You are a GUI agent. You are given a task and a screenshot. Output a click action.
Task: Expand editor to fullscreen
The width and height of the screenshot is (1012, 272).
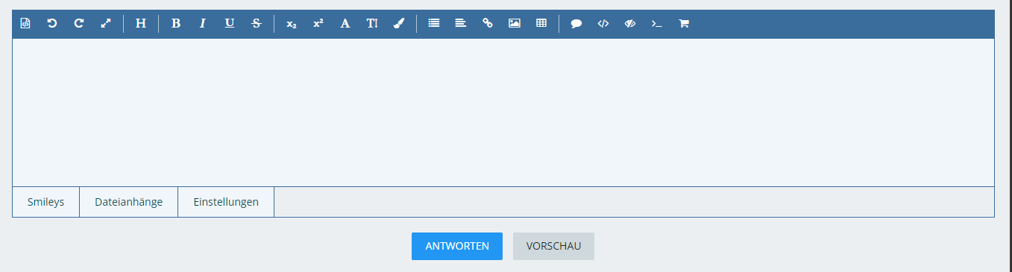coord(106,23)
